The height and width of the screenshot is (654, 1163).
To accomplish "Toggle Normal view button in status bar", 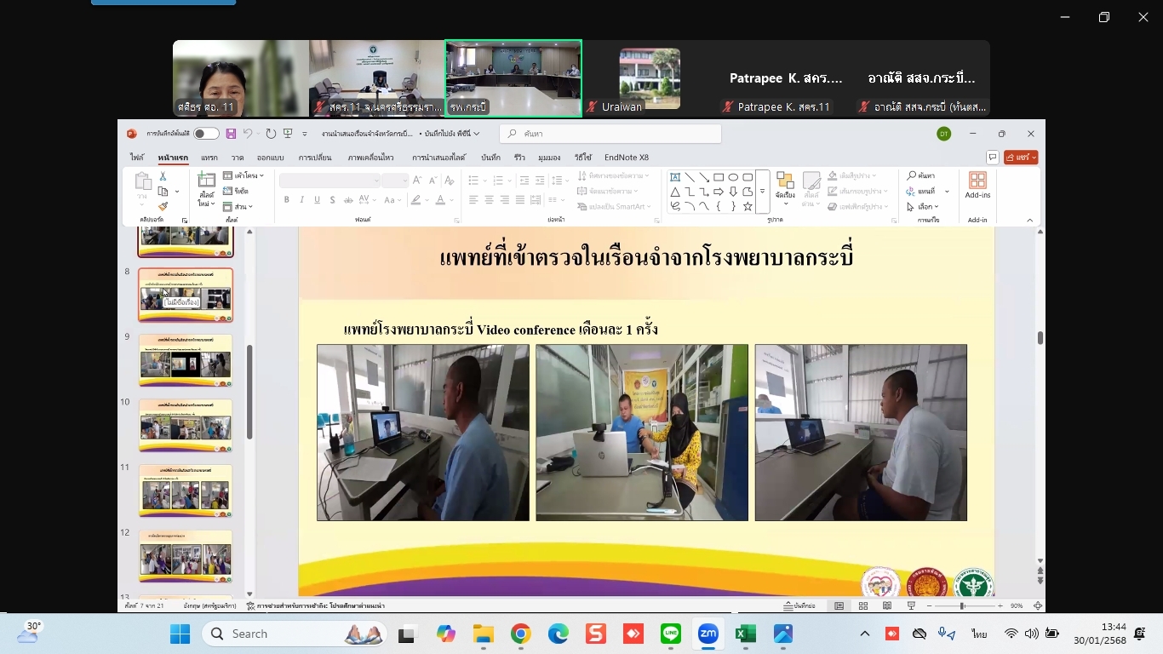I will [x=839, y=605].
